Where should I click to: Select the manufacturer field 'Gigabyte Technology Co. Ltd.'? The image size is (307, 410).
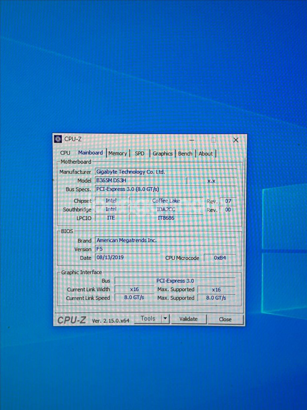pos(166,172)
